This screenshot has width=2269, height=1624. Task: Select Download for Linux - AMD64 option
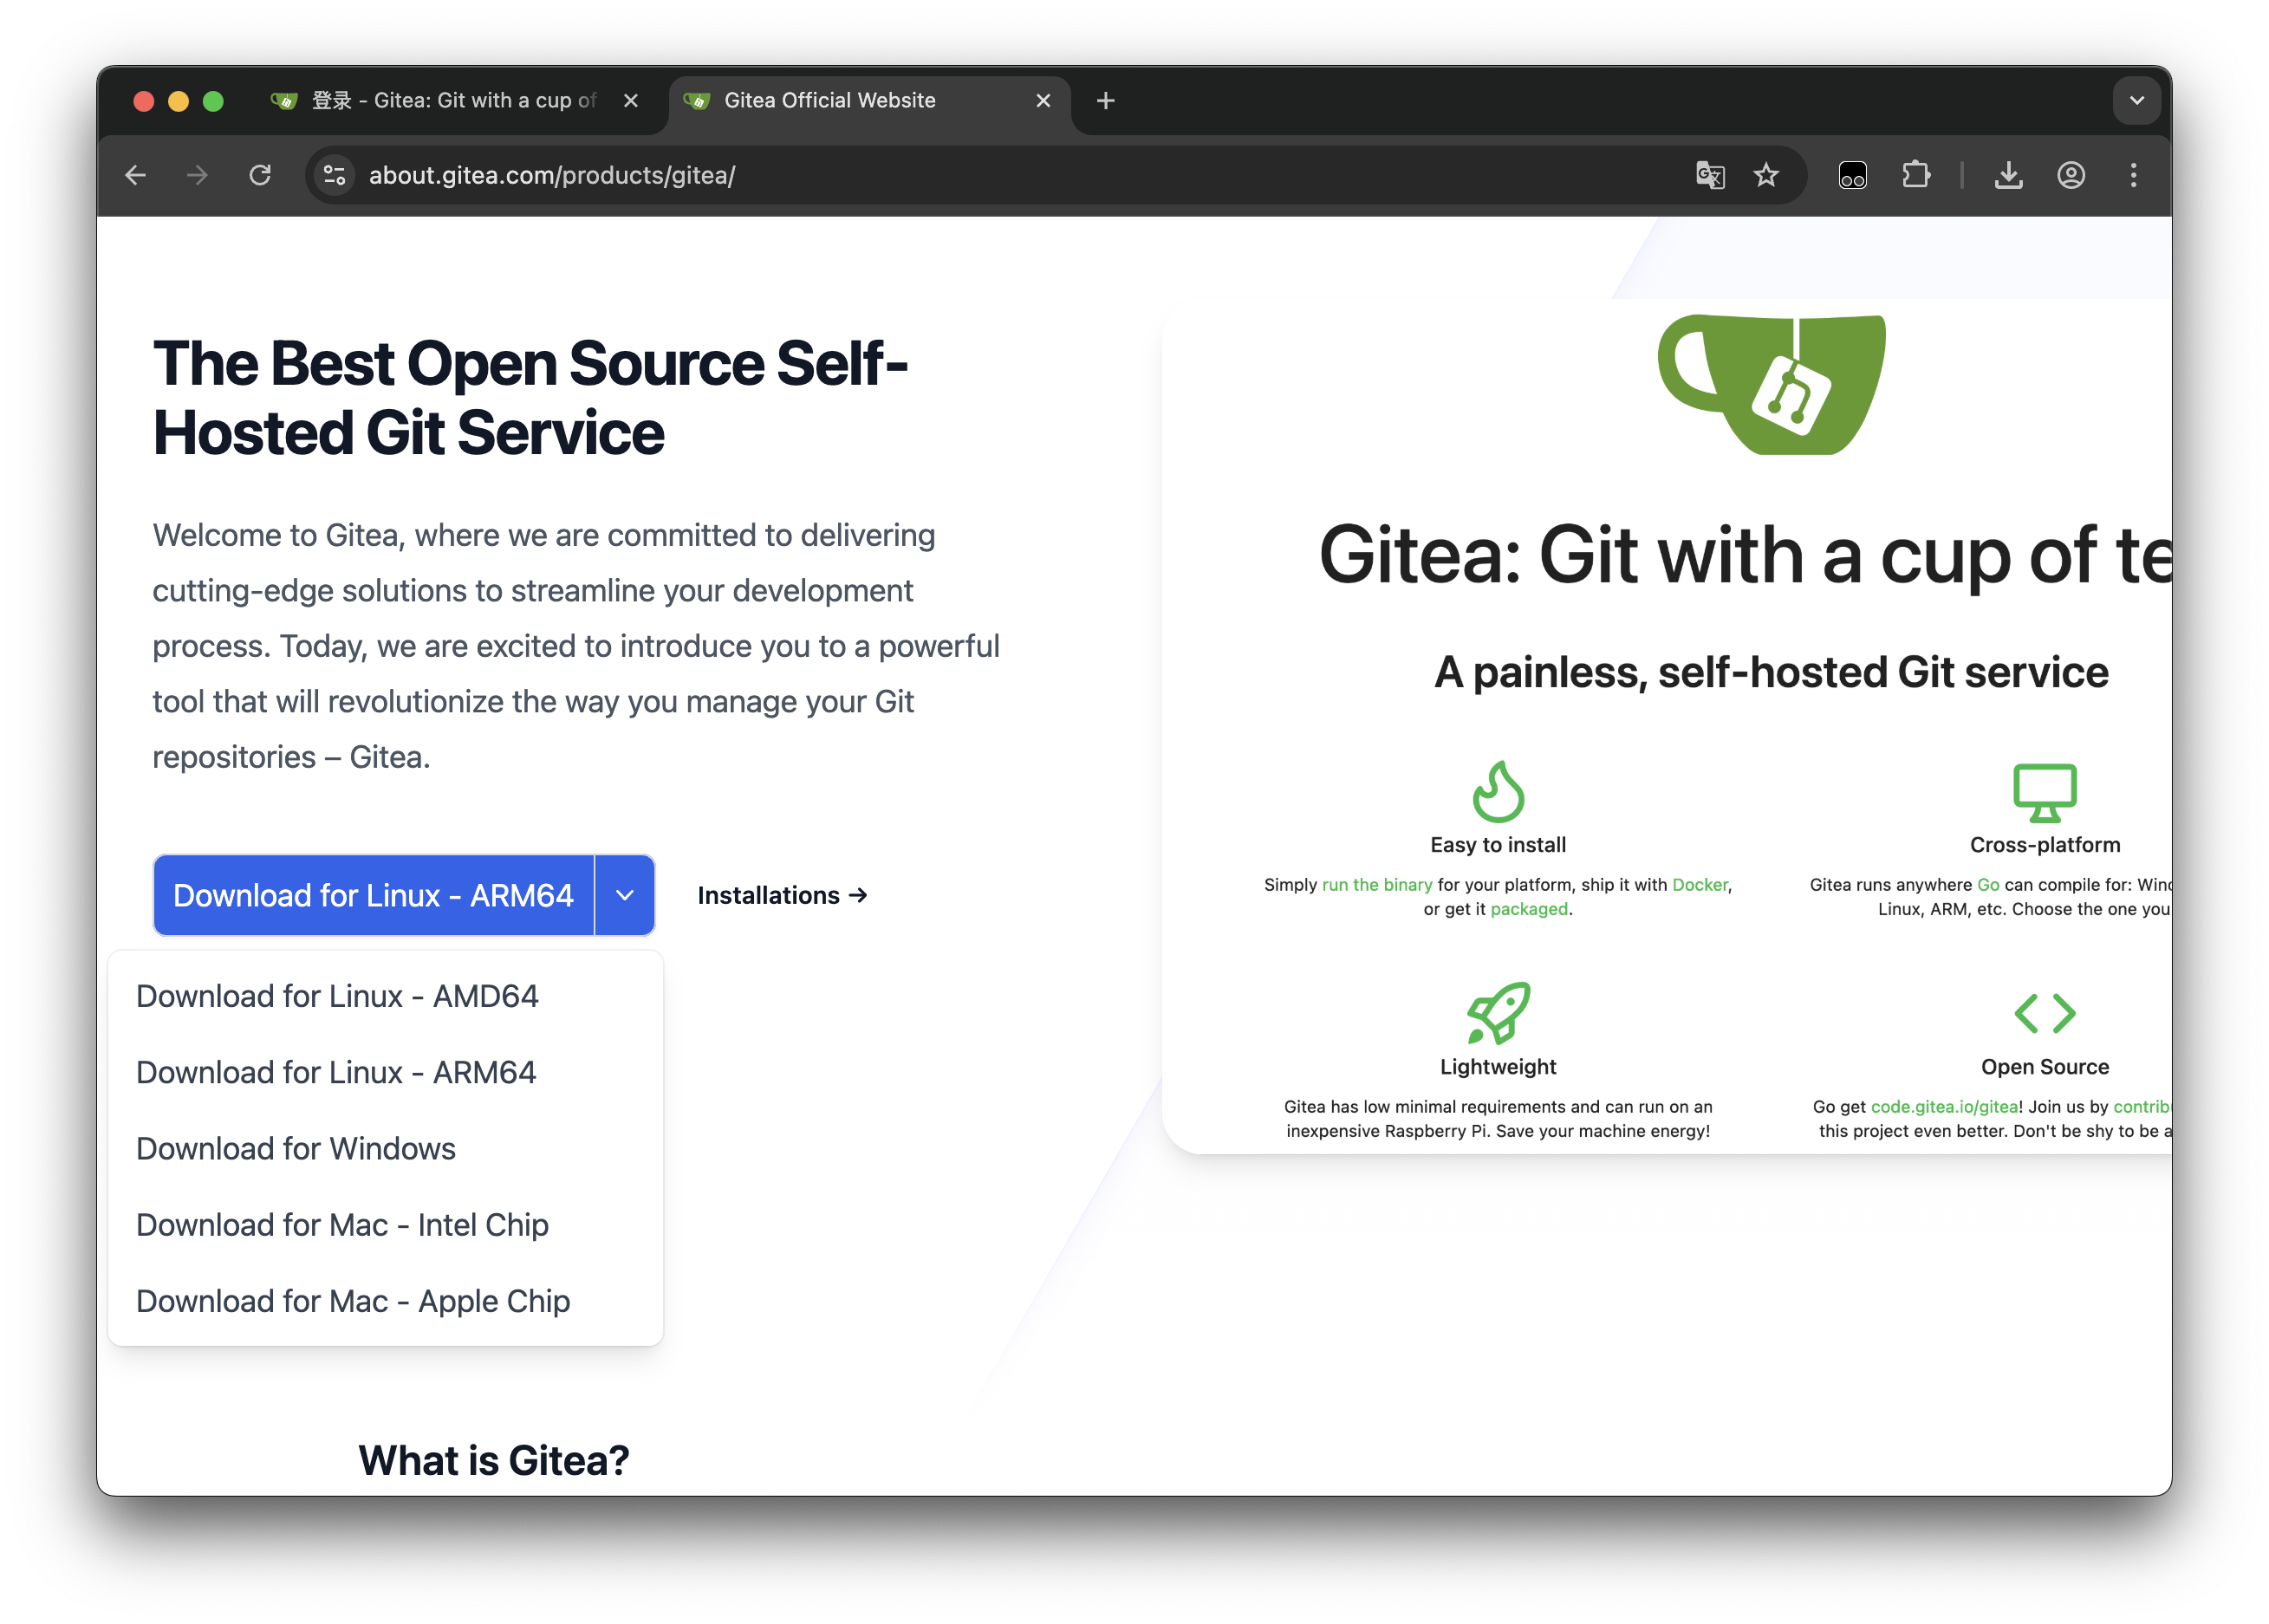pyautogui.click(x=337, y=996)
